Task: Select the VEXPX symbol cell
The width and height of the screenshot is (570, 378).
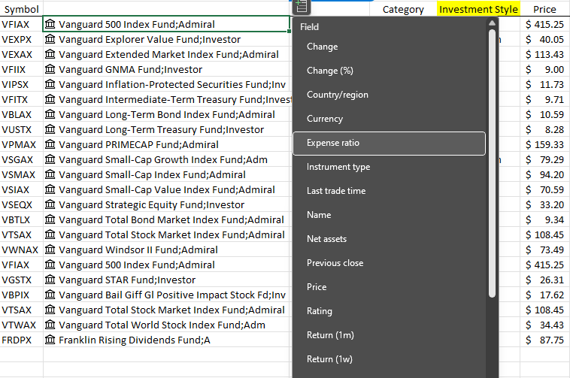Action: pos(22,39)
